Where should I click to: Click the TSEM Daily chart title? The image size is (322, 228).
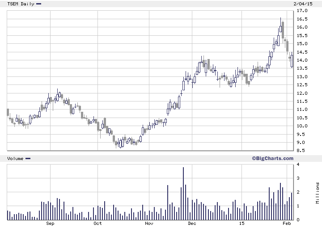click(x=21, y=4)
